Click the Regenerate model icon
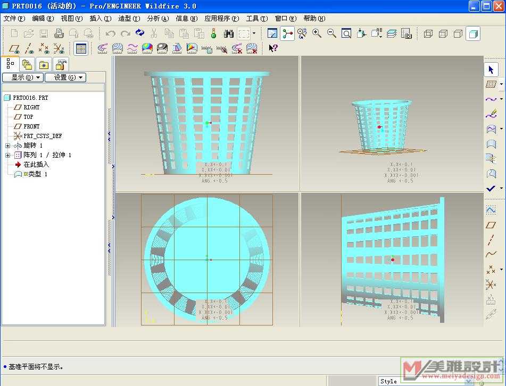The image size is (506, 386). (140, 33)
